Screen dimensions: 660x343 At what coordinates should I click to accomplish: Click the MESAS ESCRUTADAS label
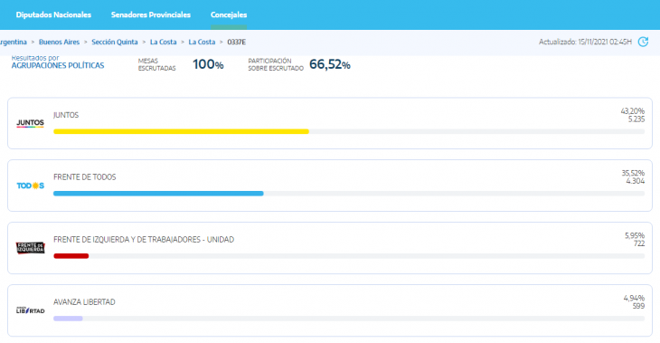click(157, 64)
